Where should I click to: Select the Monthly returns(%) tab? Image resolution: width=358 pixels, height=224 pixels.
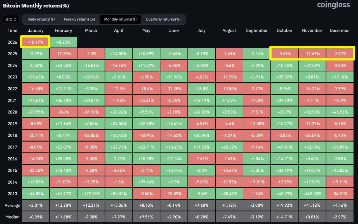point(120,19)
